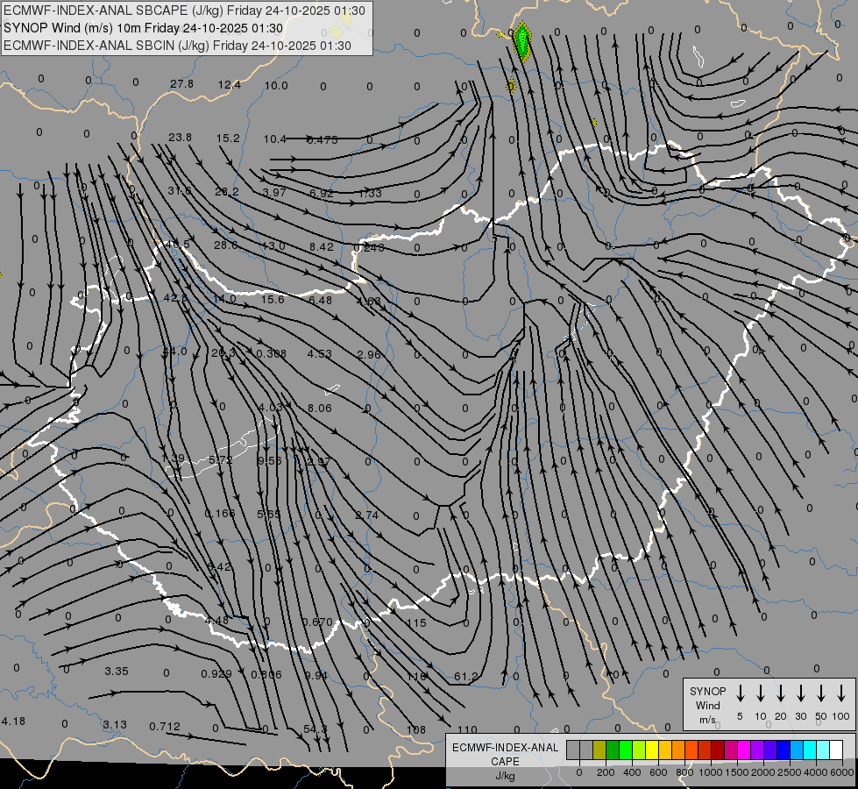Click the 6000 label on CAPE scale
The image size is (858, 789).
(842, 772)
